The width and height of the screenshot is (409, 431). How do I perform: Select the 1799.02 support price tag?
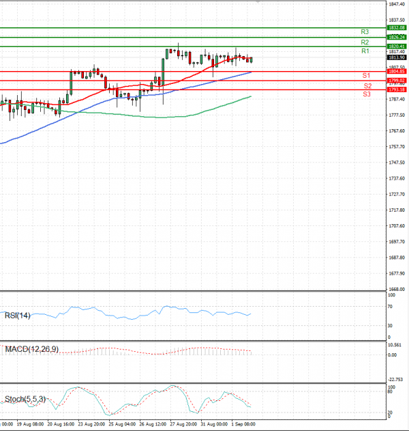coord(397,81)
